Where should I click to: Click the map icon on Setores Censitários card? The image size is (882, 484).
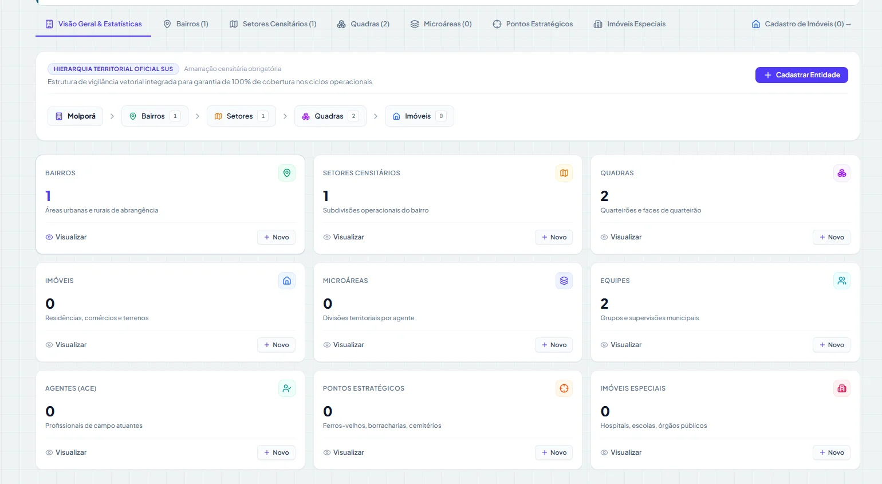(564, 173)
